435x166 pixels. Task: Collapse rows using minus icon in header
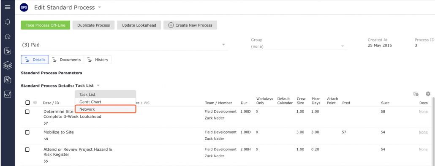pos(35,103)
